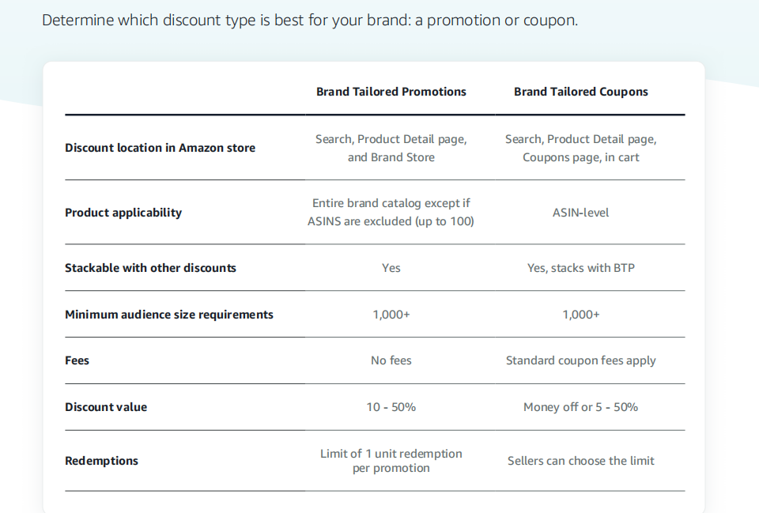Select the '10 - 50%' discount cell

(x=391, y=407)
